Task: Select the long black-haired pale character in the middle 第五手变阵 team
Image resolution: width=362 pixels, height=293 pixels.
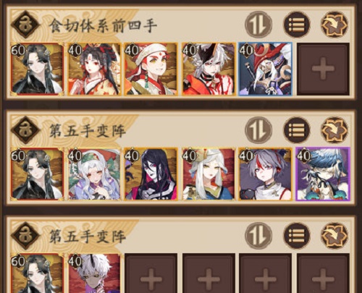Action: [x=151, y=174]
